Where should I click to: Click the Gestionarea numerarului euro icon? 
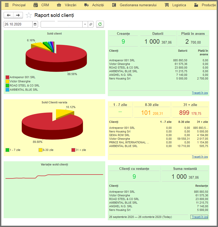(x=114, y=5)
